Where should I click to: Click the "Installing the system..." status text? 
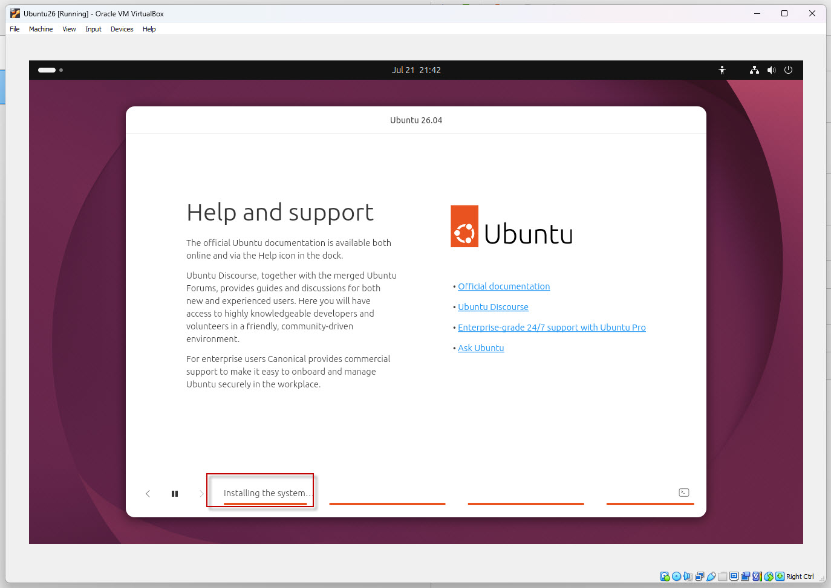[267, 493]
